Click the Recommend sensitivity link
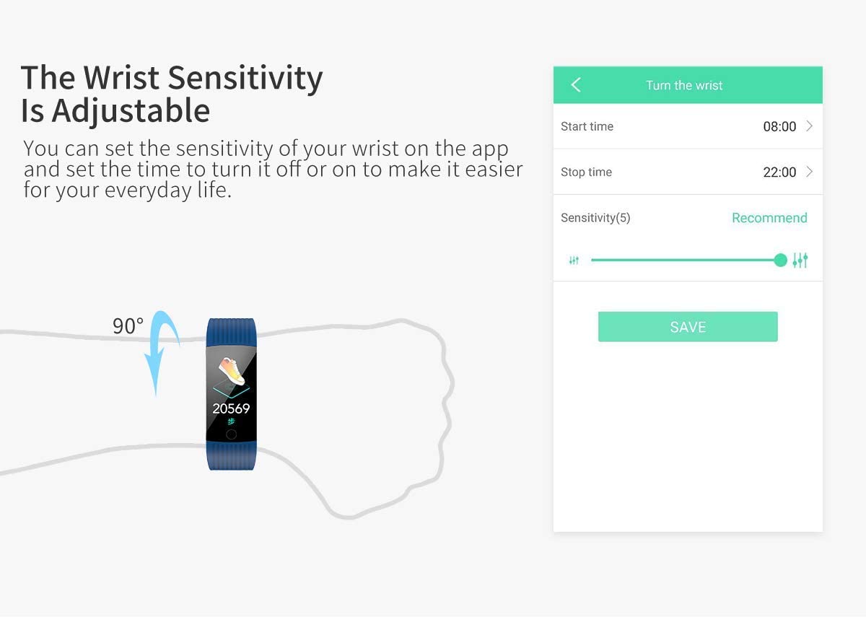The image size is (866, 617). coord(769,218)
